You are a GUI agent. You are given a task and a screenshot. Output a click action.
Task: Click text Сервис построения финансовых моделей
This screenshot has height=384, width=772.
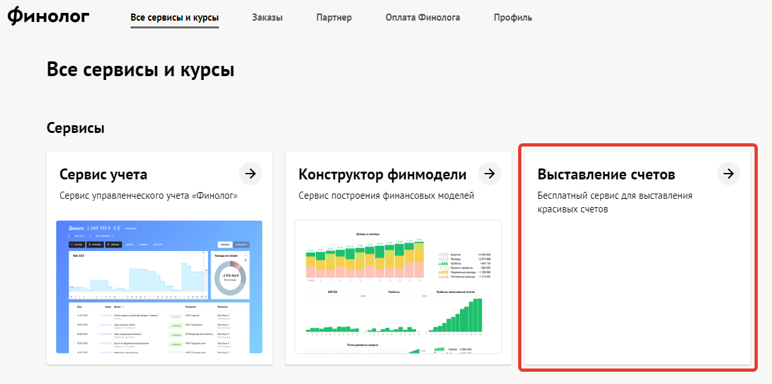[x=386, y=196]
